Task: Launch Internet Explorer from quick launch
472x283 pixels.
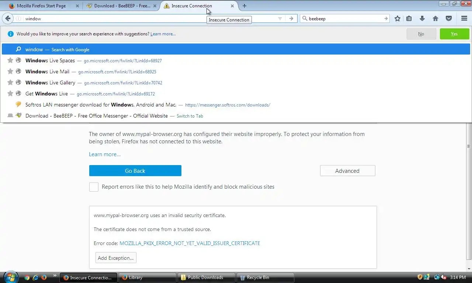Action: (35, 277)
